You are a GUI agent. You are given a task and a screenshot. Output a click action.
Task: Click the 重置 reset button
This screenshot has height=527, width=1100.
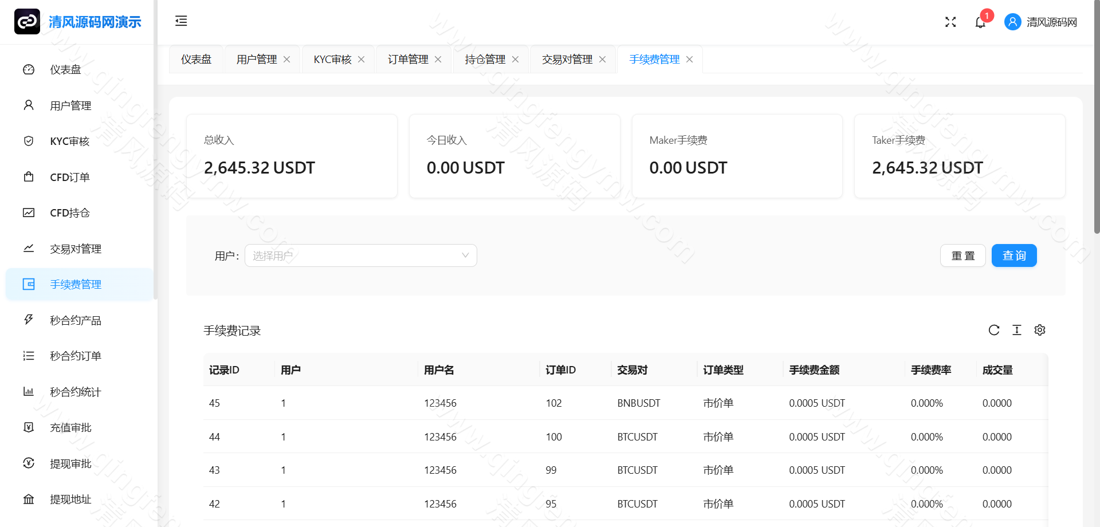(963, 255)
